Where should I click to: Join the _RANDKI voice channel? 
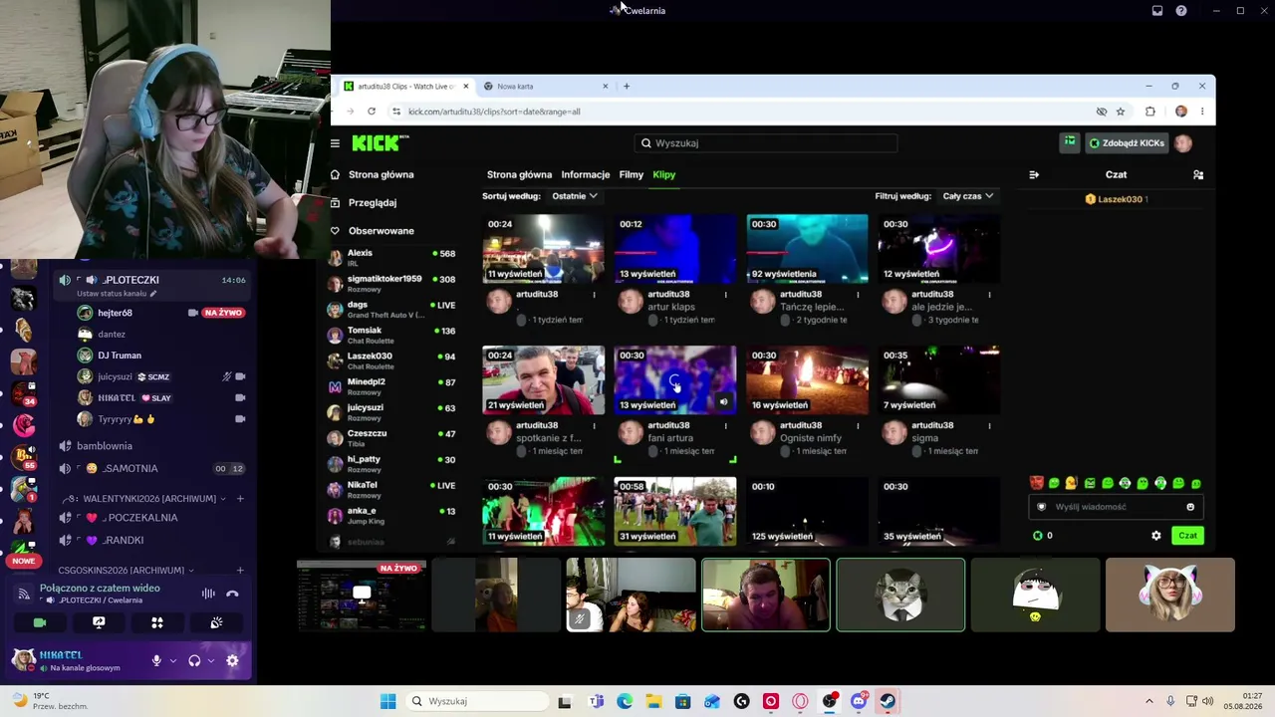(x=151, y=540)
